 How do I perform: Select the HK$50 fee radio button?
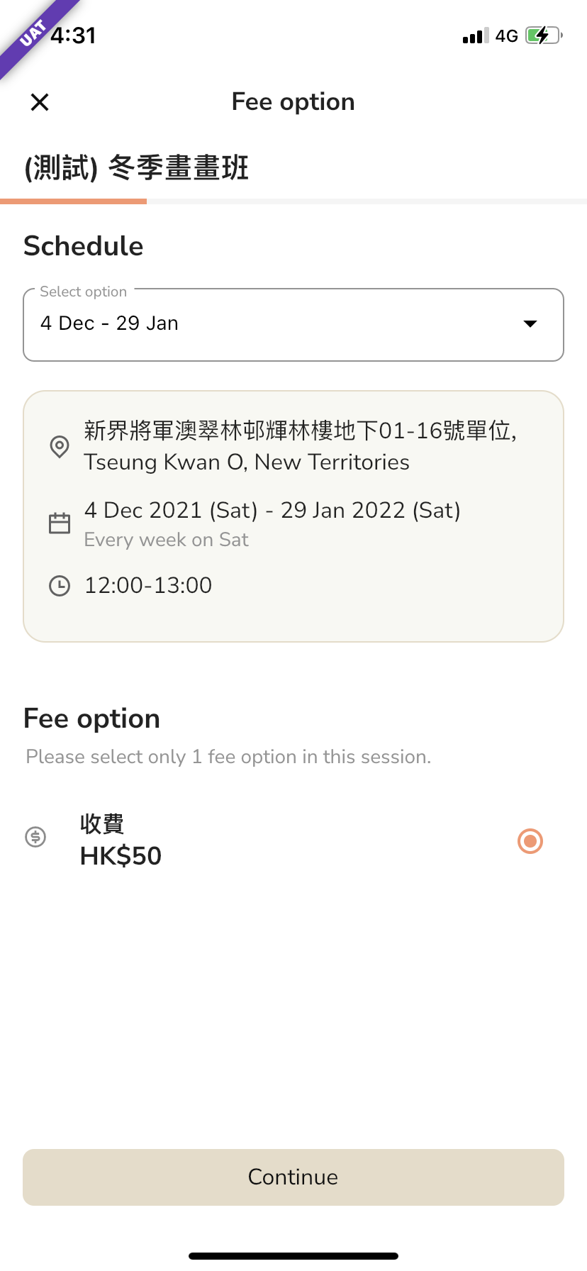click(530, 841)
